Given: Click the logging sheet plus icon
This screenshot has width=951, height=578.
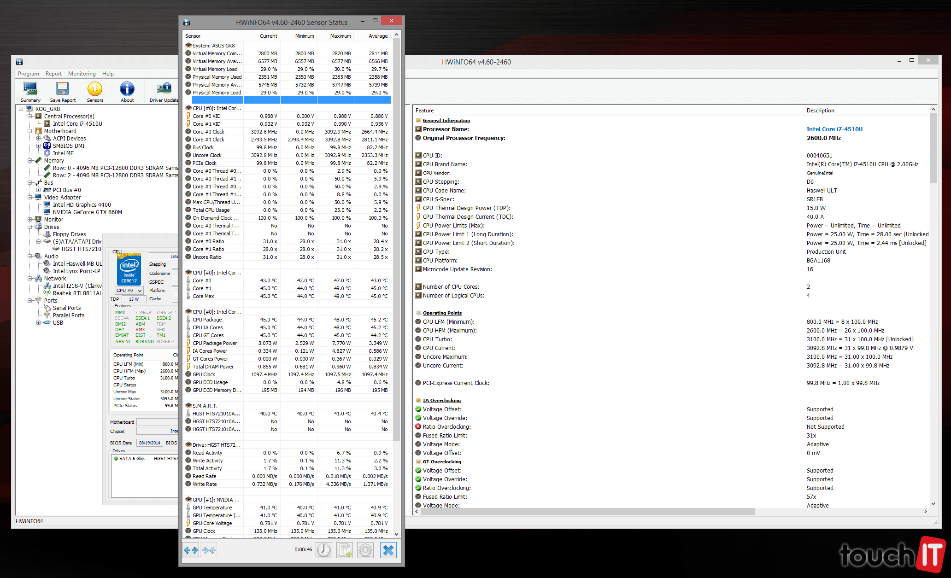Looking at the screenshot, I should tap(345, 550).
